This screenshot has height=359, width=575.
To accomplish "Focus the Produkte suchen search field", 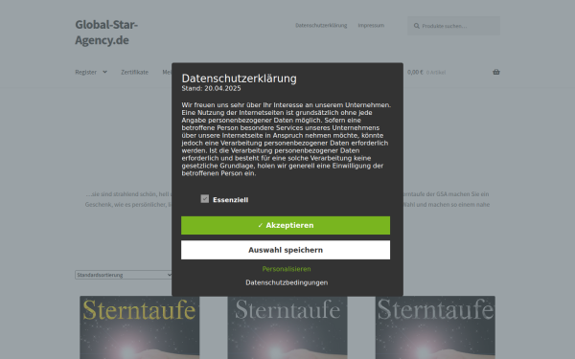I will (x=453, y=26).
